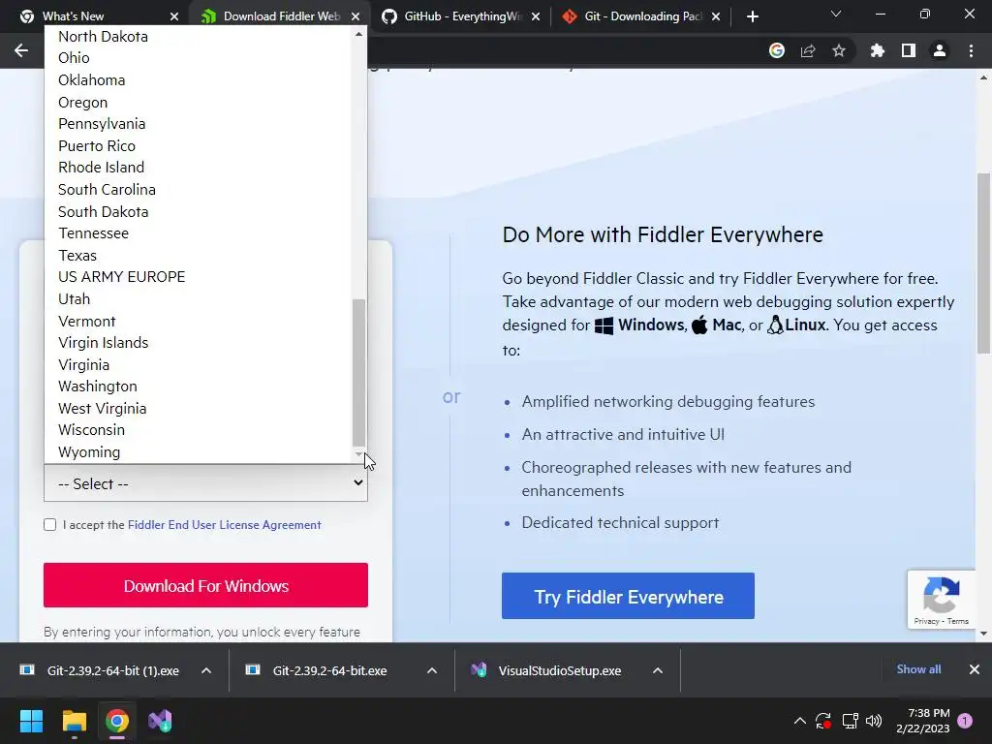Select Wyoming from state list

tap(198, 451)
